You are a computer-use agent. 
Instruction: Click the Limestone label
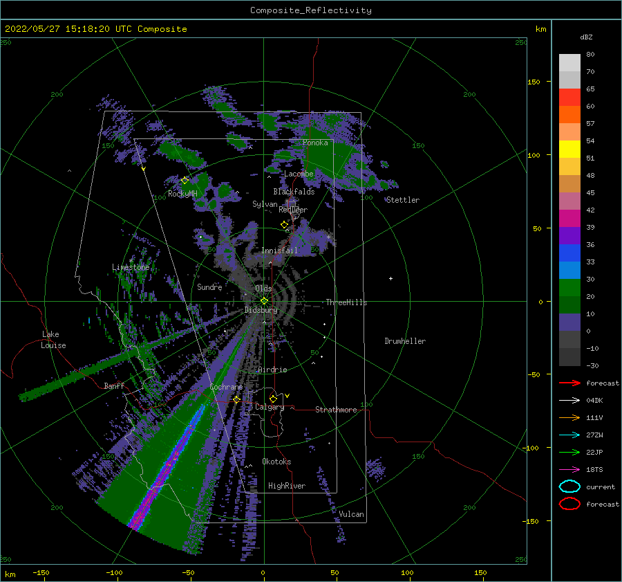pos(131,267)
